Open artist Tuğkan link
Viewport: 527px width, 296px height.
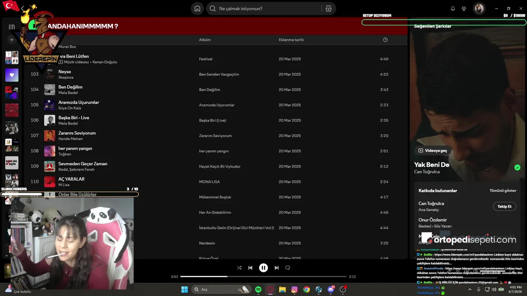tap(65, 154)
